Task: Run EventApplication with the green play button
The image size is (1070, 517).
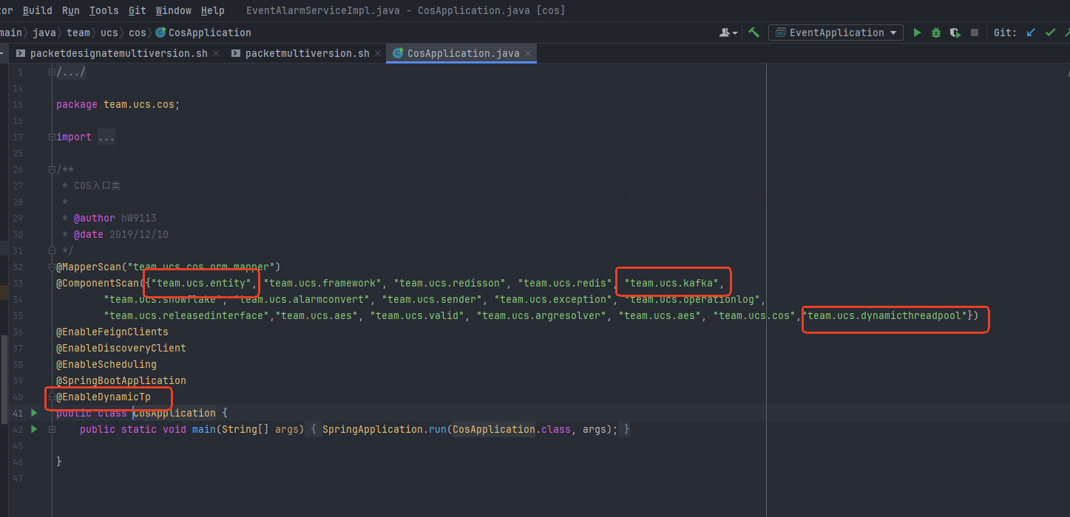Action: pos(917,32)
